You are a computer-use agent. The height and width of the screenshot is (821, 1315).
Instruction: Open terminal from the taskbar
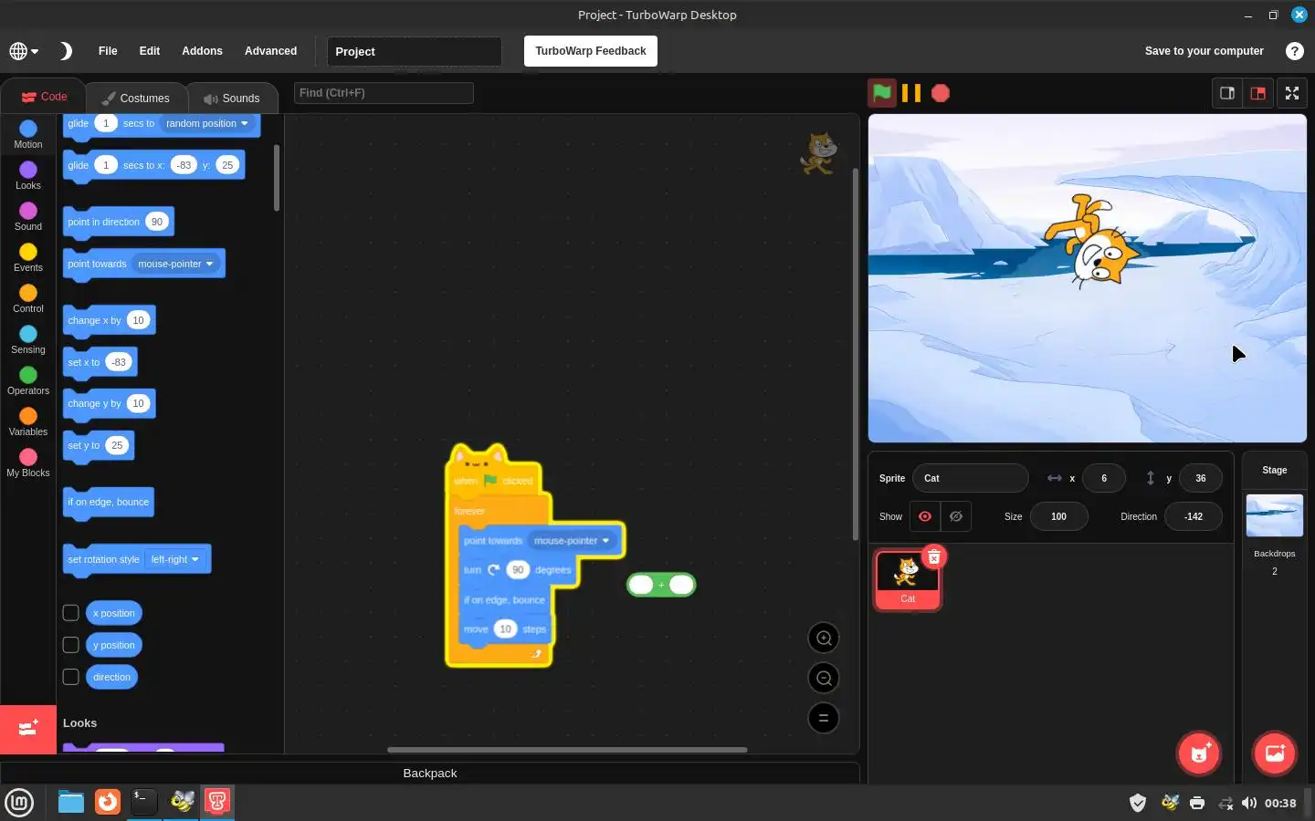coord(144,802)
